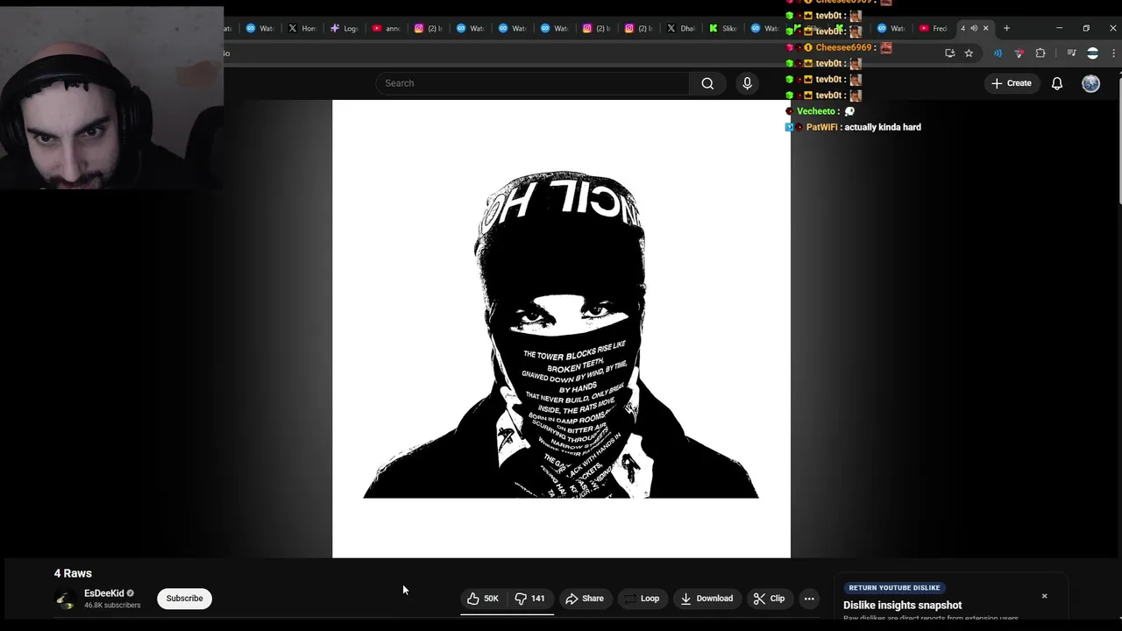1122x631 pixels.
Task: Click the YouTube search magnifier button
Action: (707, 83)
